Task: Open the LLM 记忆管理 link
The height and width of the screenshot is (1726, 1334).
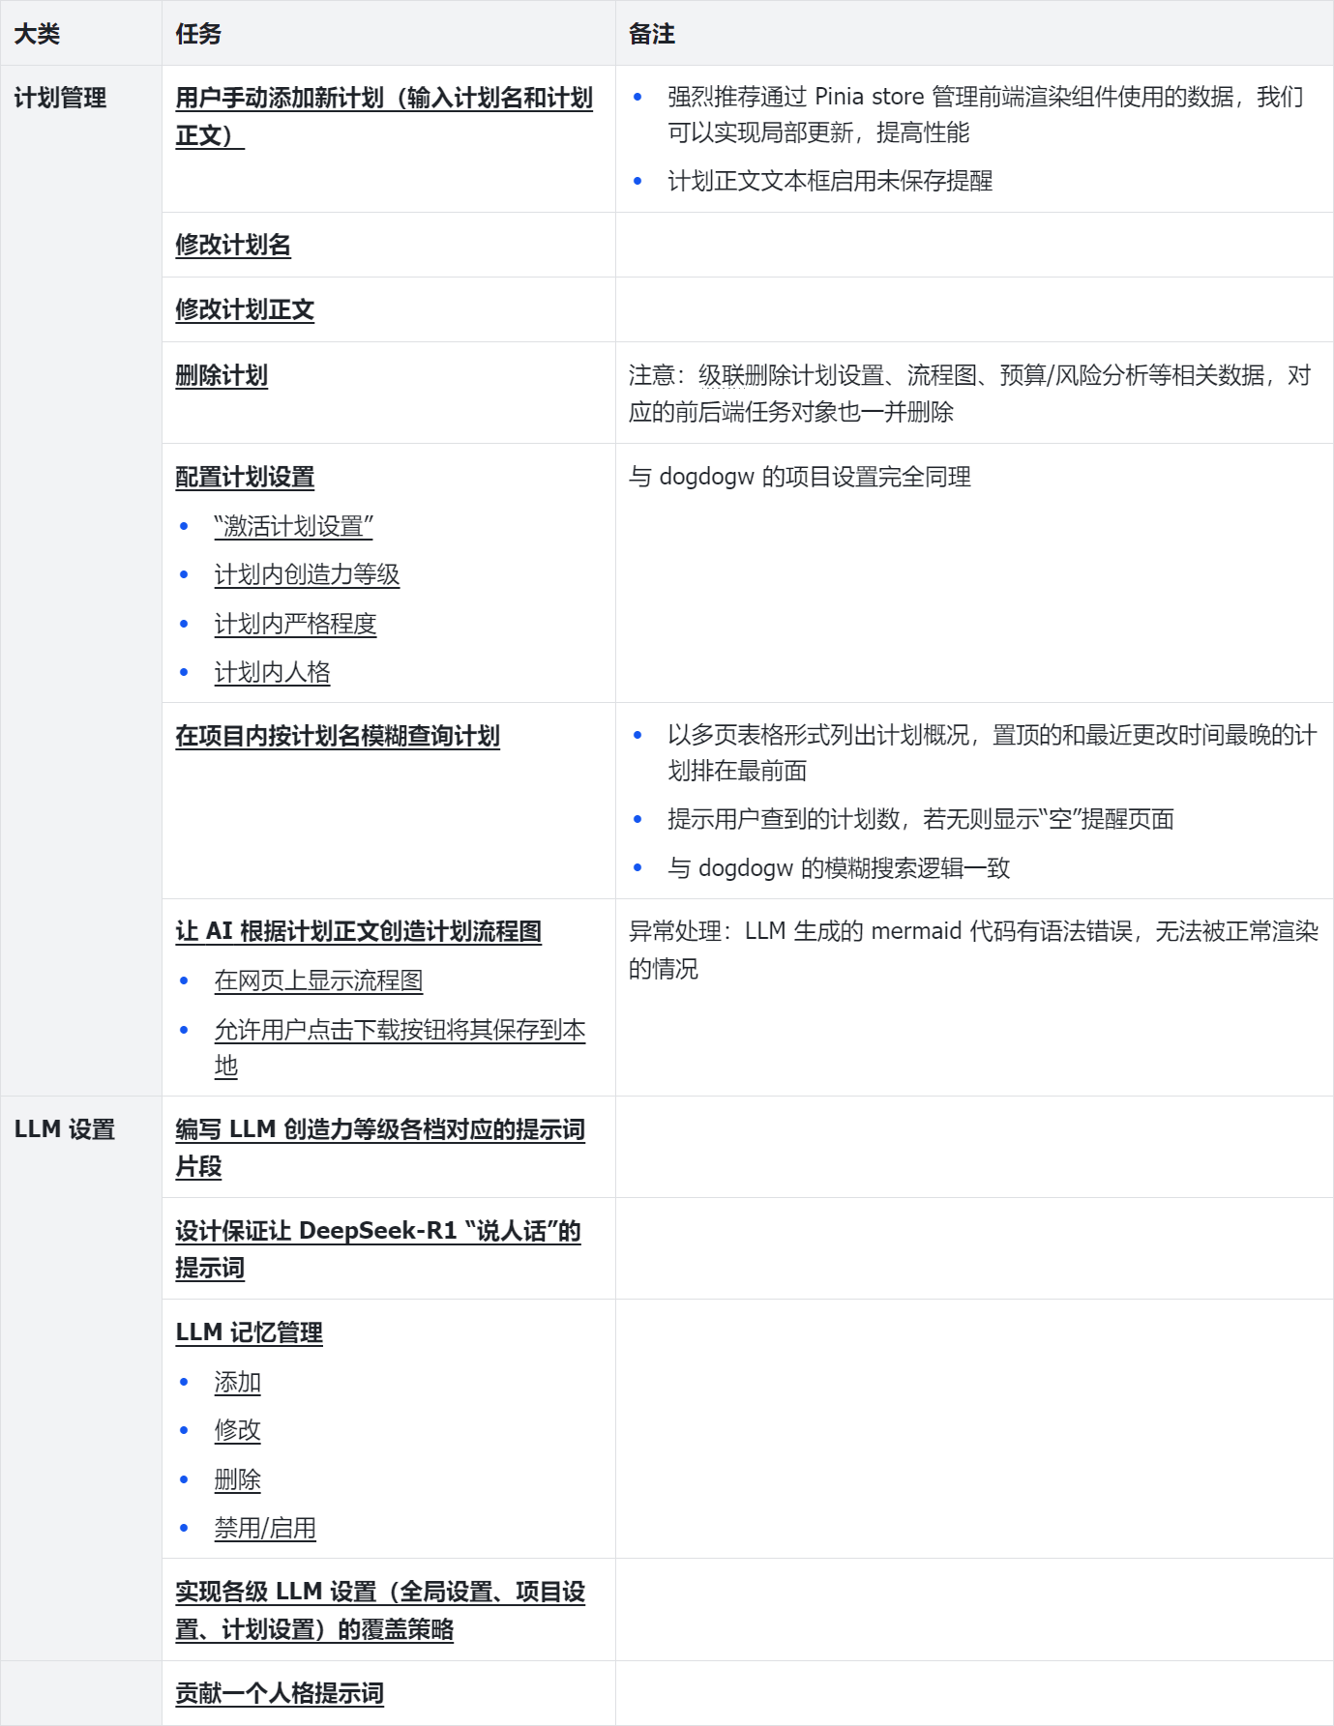Action: click(250, 1333)
